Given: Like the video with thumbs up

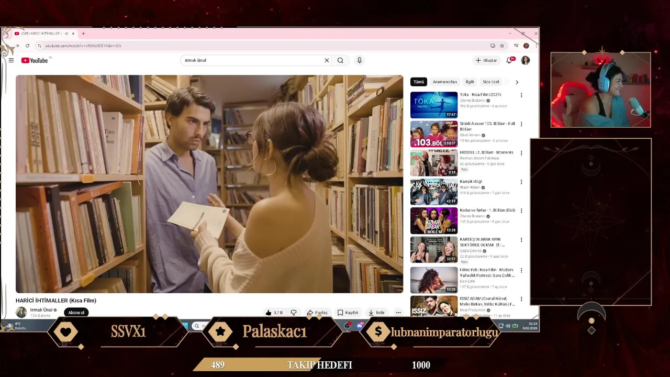Looking at the screenshot, I should click(274, 313).
